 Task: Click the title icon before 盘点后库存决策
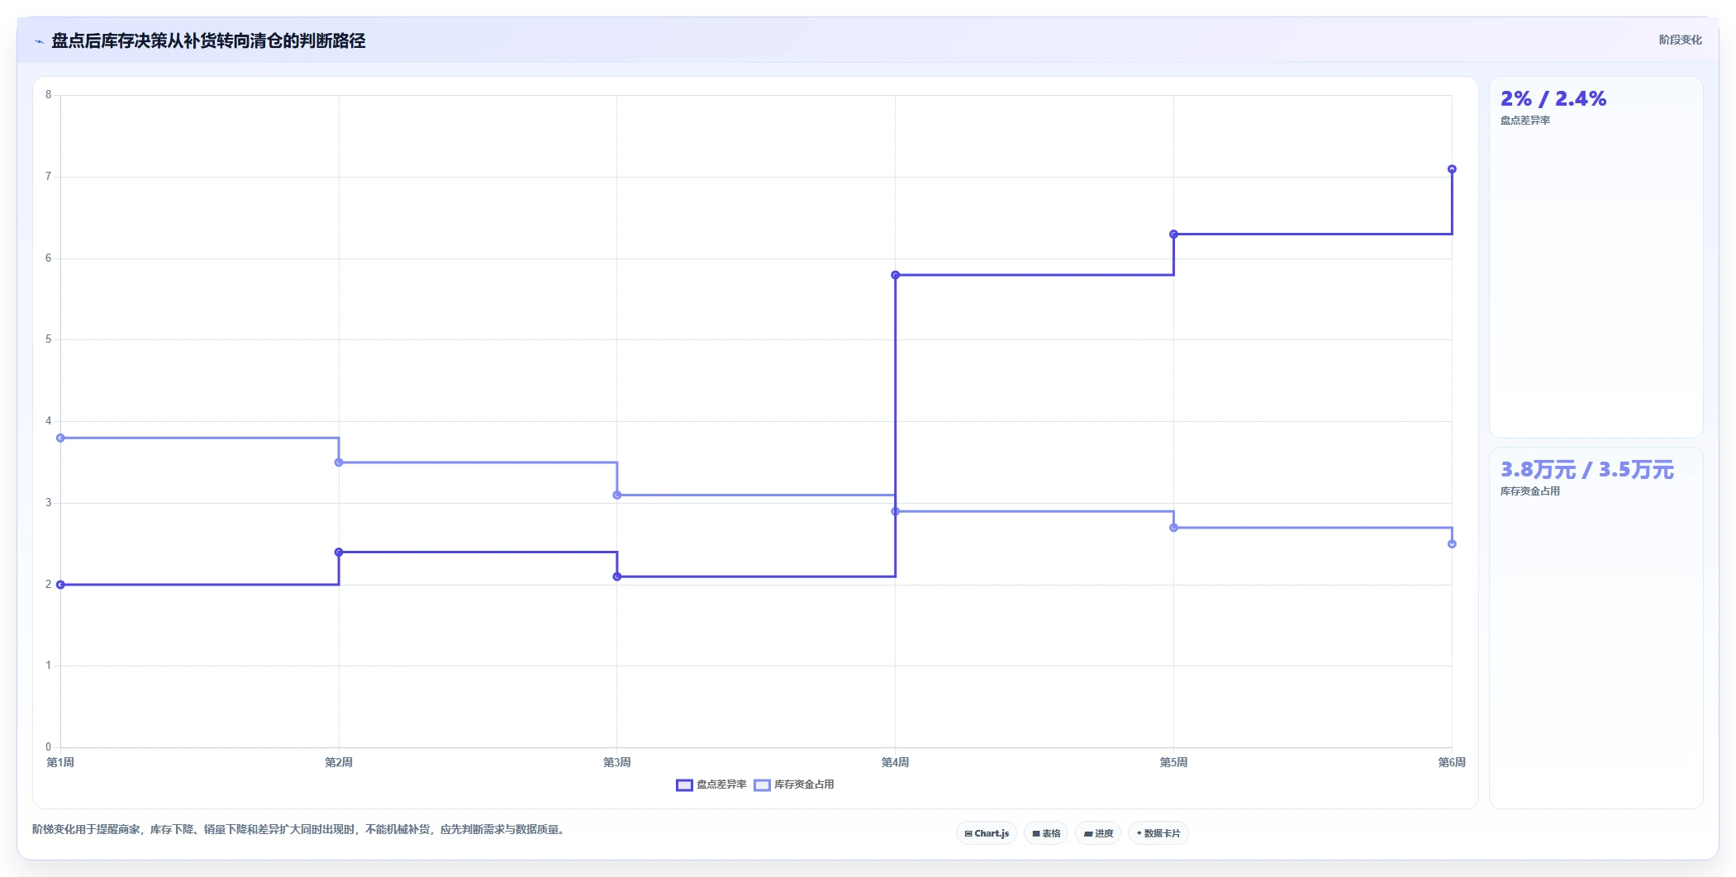(x=39, y=41)
